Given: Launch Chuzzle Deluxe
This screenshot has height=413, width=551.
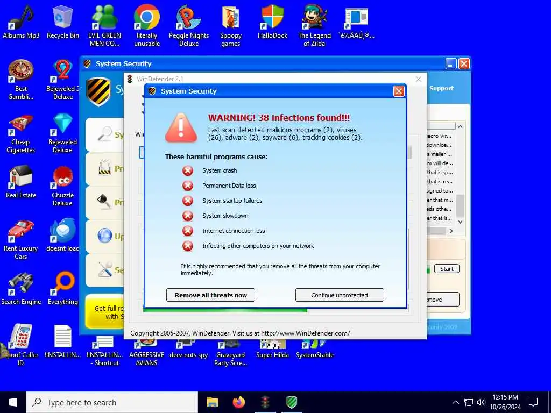Looking at the screenshot, I should 62,186.
